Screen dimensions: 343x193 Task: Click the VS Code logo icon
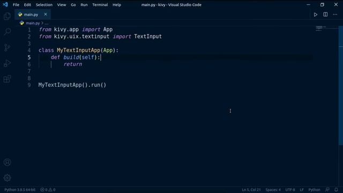[x=5, y=4]
